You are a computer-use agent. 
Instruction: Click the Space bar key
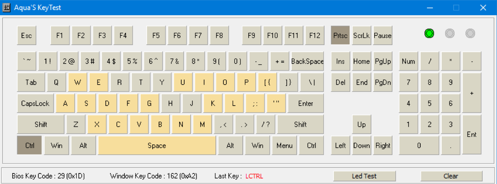point(157,145)
